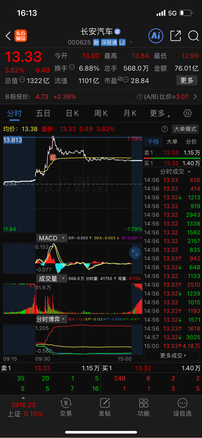Tap the 成交量 volume bars chart
This screenshot has width=202, height=438.
coord(73,299)
